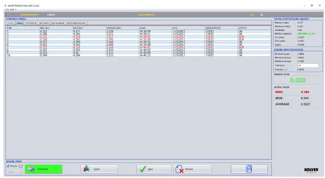The height and width of the screenshot is (178, 325).
Task: Open the File menu
Action: (x=7, y=10)
